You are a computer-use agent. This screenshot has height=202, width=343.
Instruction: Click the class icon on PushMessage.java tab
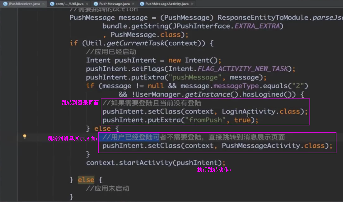(x=95, y=4)
